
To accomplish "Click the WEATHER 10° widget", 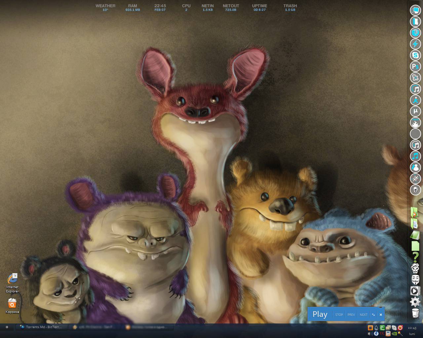I will [x=105, y=8].
